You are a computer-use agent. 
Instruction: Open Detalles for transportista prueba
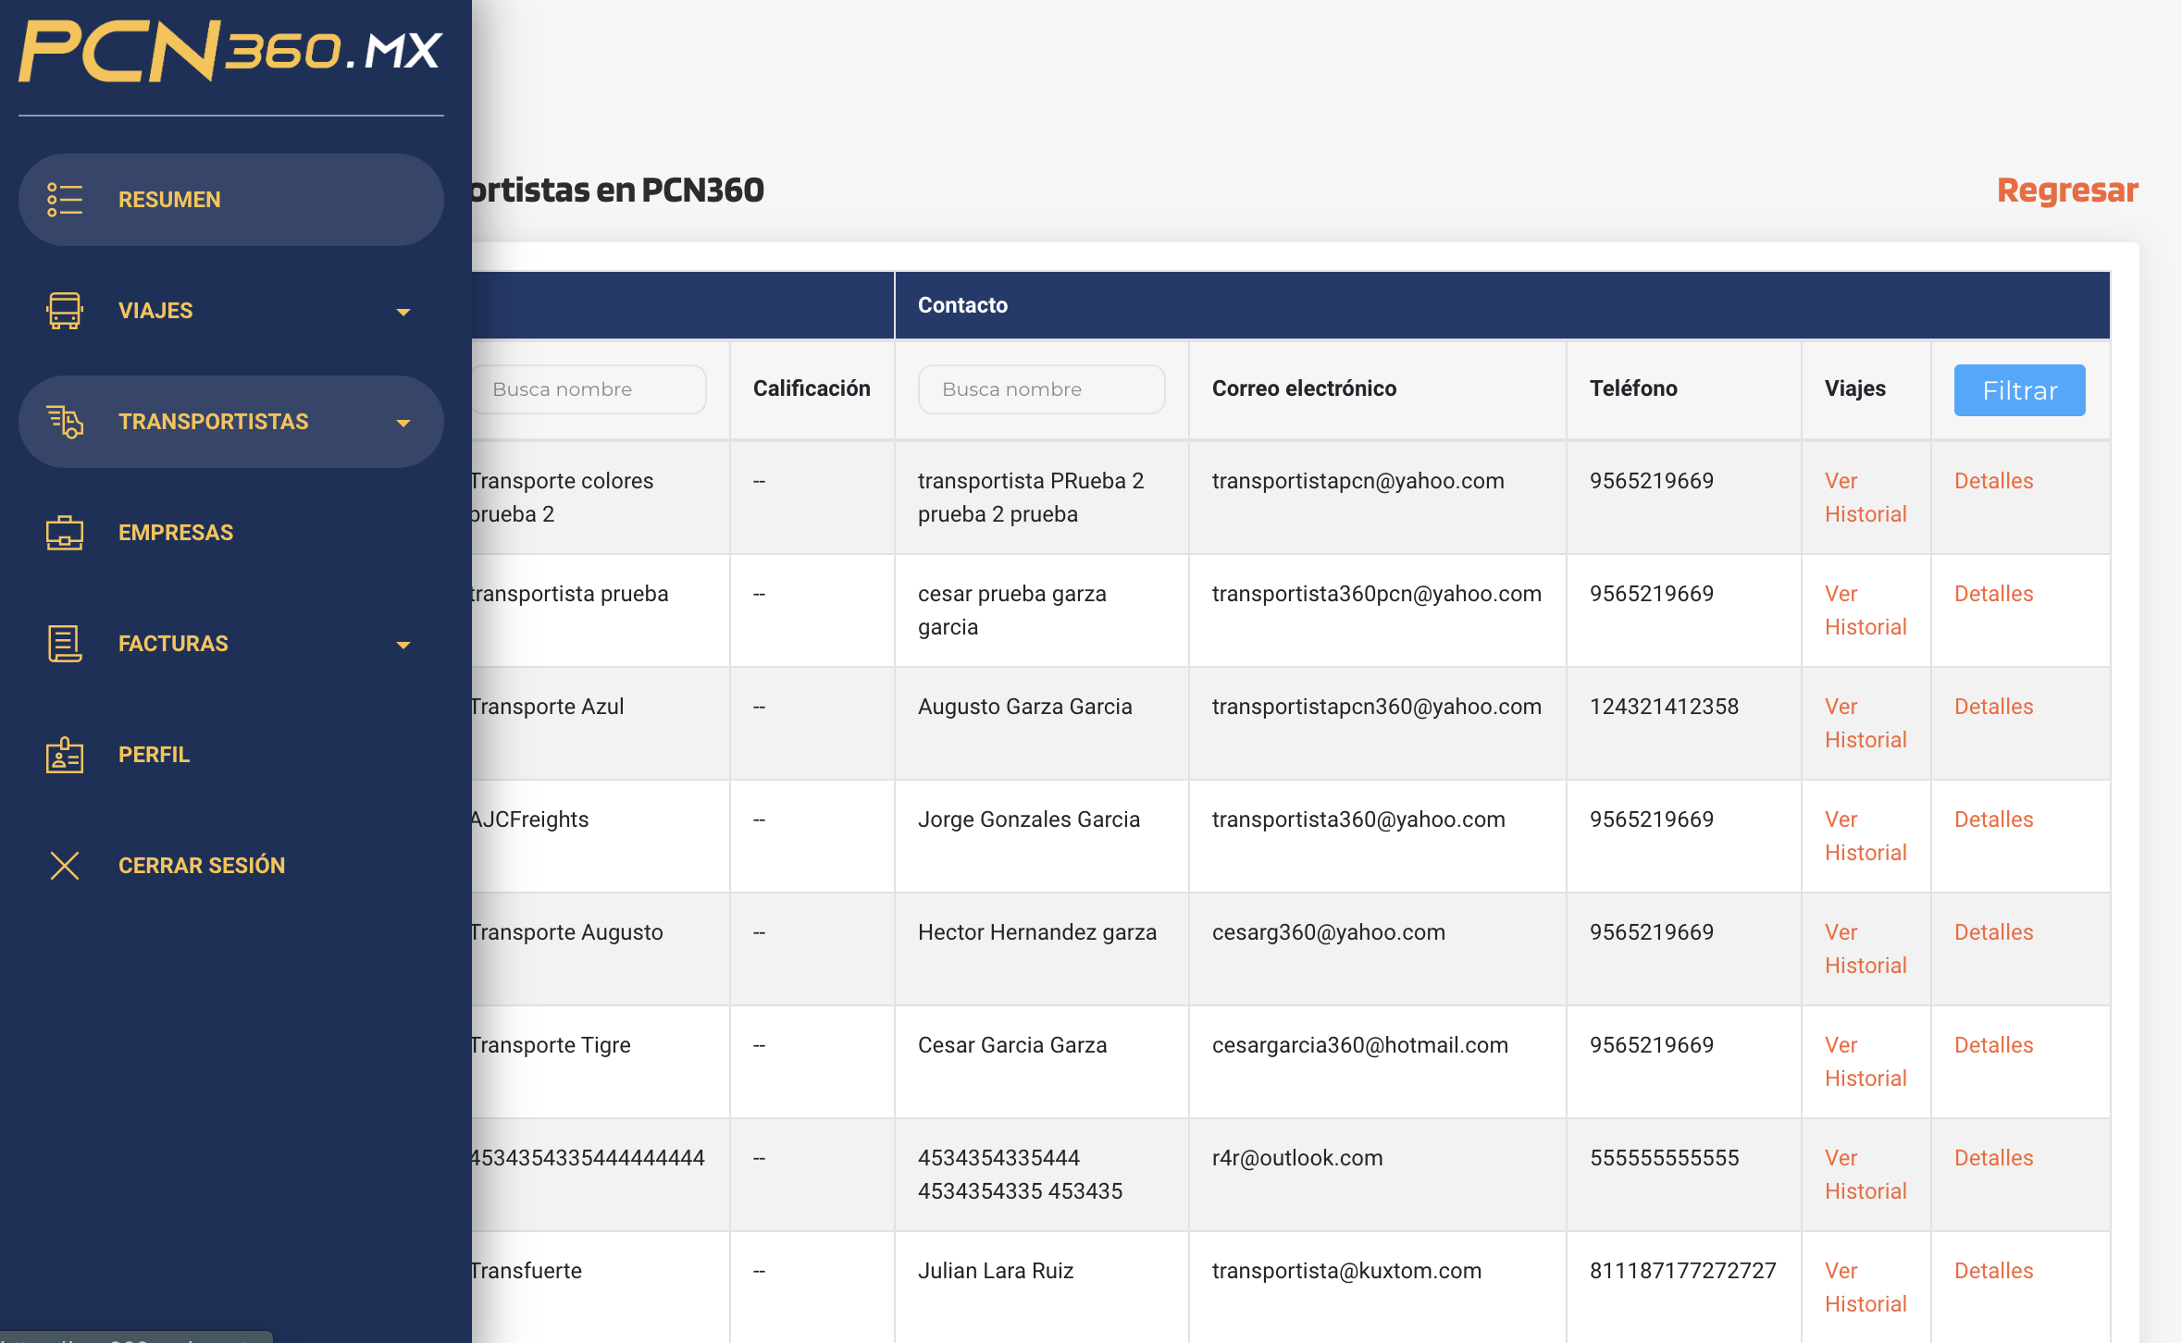pyautogui.click(x=1993, y=594)
